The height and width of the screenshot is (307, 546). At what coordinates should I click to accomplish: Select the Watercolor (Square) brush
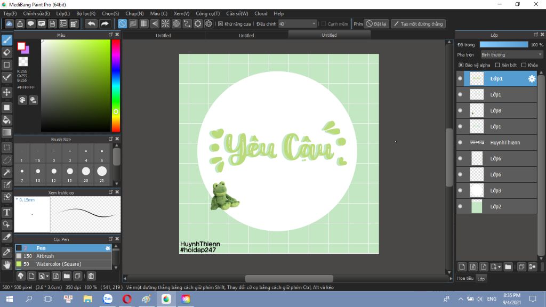tap(63, 264)
